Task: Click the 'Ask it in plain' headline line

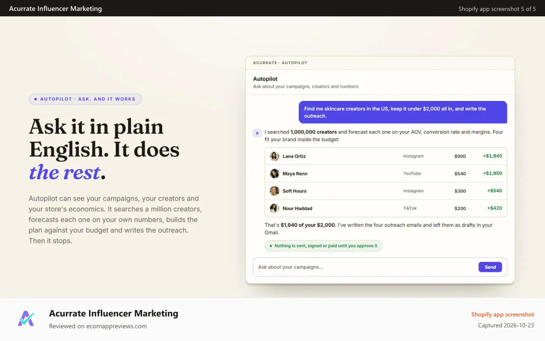Action: tap(96, 127)
